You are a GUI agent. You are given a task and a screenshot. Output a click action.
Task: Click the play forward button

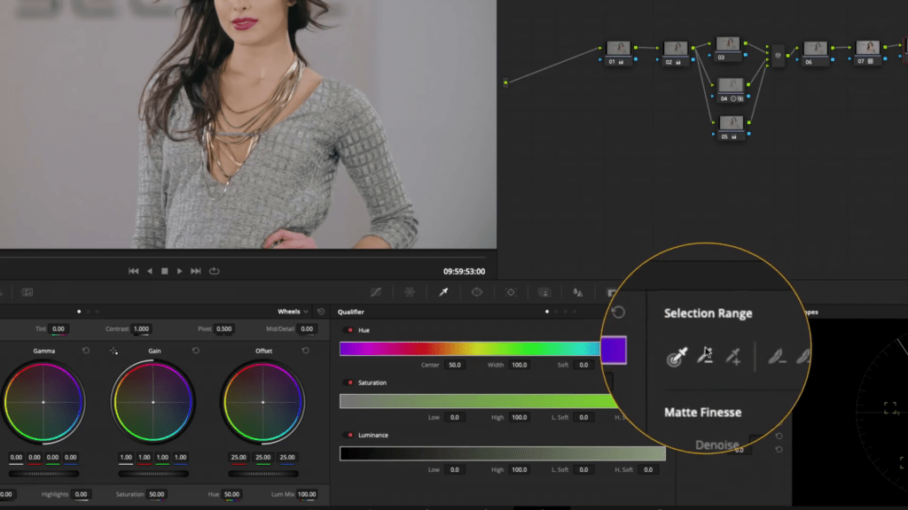[x=179, y=271]
